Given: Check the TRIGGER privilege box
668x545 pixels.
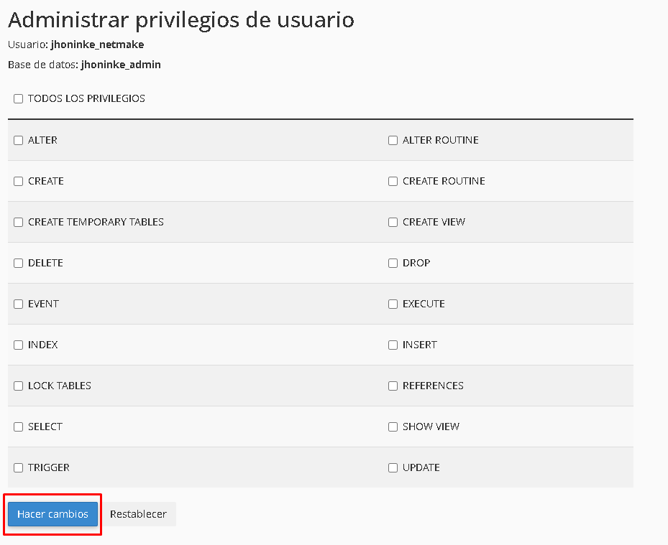Looking at the screenshot, I should (x=18, y=467).
